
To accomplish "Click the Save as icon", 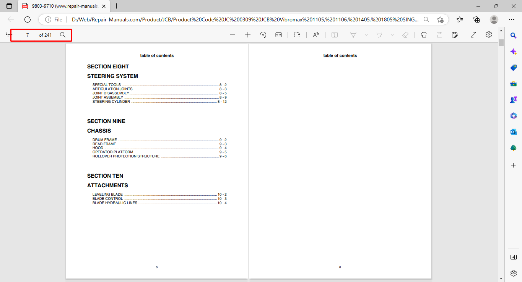I will [455, 35].
